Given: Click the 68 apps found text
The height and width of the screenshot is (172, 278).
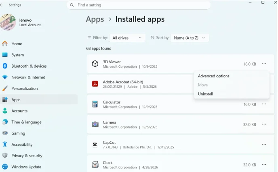Looking at the screenshot, I should click(99, 48).
